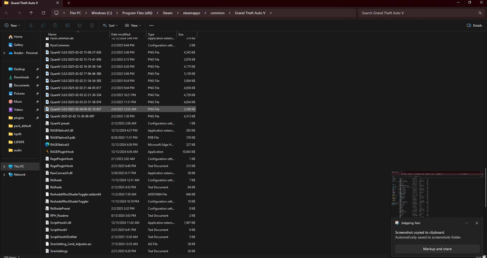Image resolution: width=487 pixels, height=258 pixels.
Task: Refresh the current folder view
Action: (43, 13)
